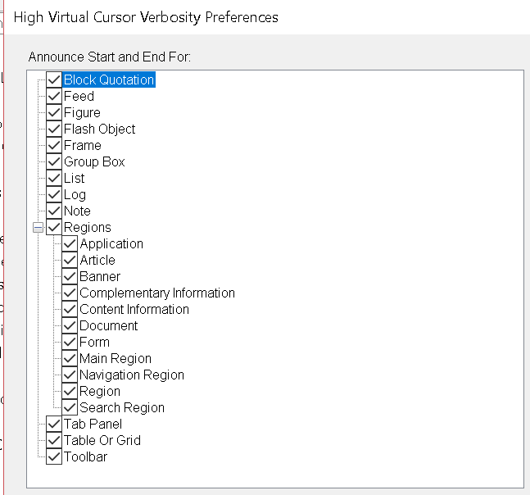The image size is (530, 495).
Task: Select the Form label
Action: tap(94, 343)
